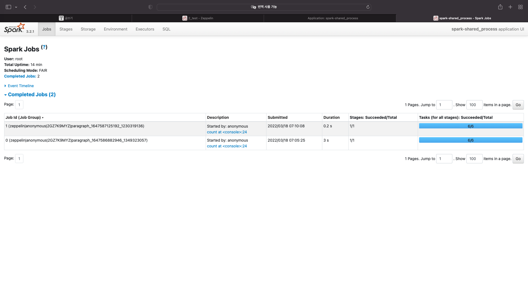Image resolution: width=528 pixels, height=297 pixels.
Task: Show the tab overview grid icon
Action: point(520,7)
